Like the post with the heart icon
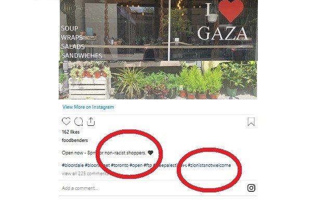Image resolution: width=312 pixels, height=208 pixels. [x=66, y=121]
